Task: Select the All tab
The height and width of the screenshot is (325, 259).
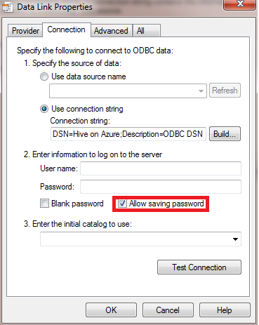Action: coord(147,31)
